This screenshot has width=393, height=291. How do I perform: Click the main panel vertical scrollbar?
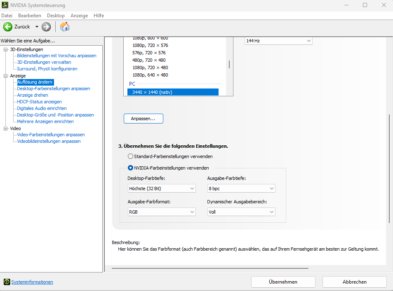click(389, 169)
